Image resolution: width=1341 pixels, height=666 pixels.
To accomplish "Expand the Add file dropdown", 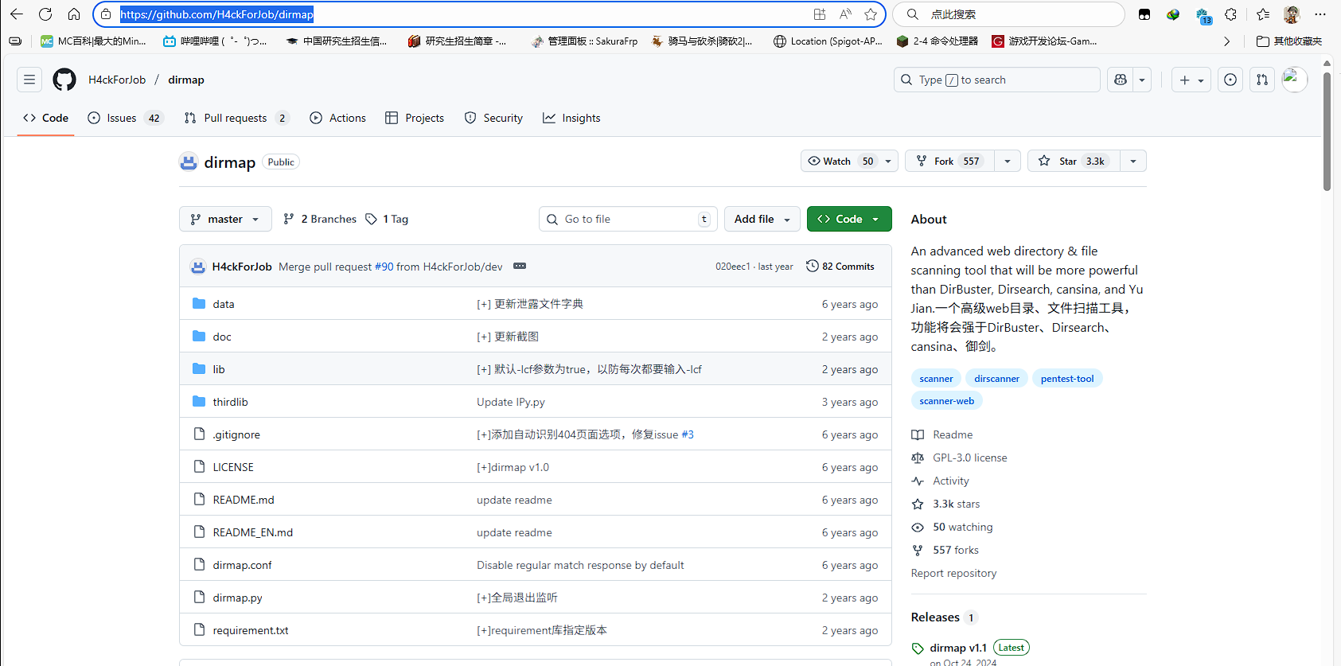I will pyautogui.click(x=762, y=219).
